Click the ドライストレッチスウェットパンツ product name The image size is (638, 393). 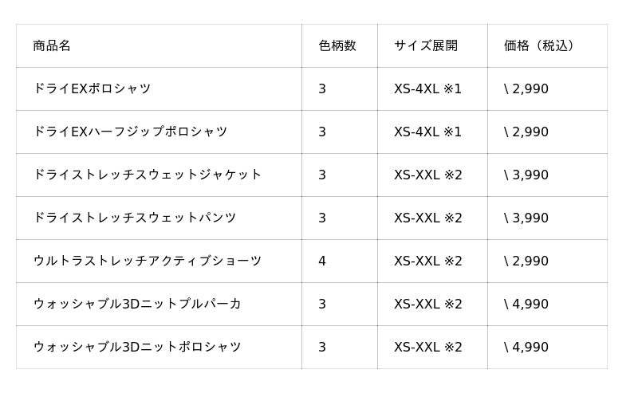[135, 218]
